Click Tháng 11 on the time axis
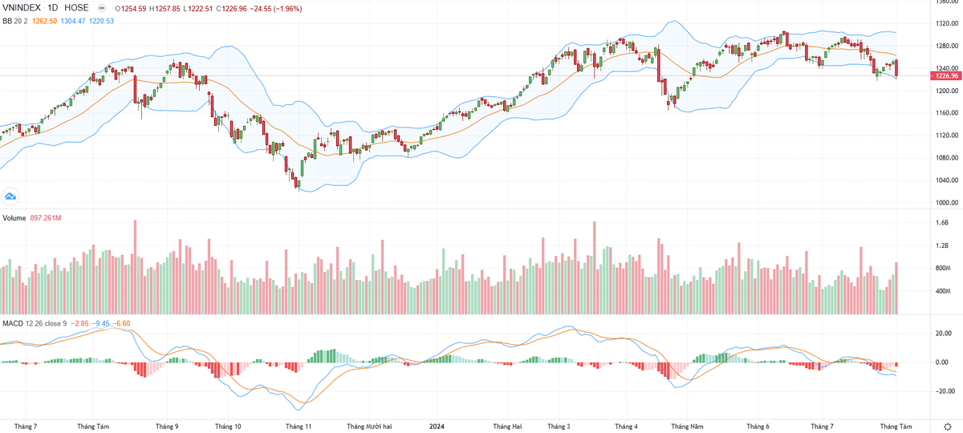 click(x=298, y=427)
